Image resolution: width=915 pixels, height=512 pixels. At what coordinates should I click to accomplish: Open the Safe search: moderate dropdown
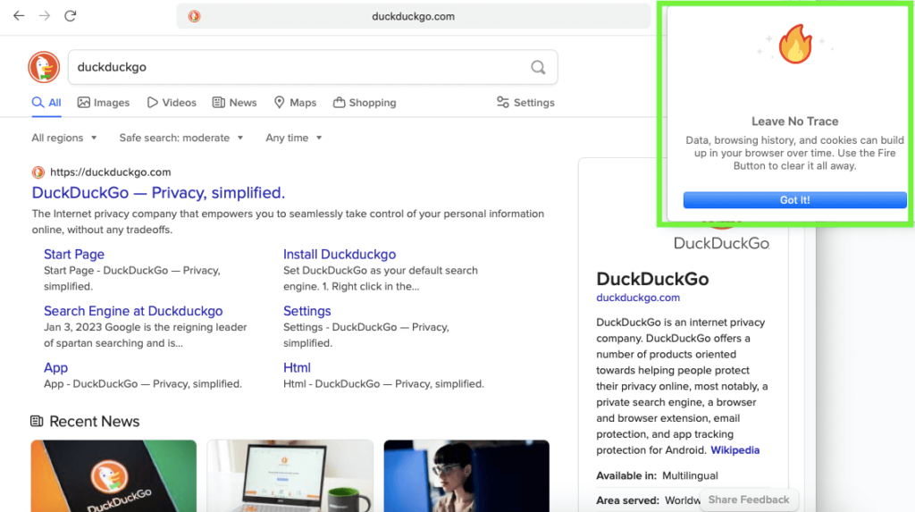pos(181,138)
